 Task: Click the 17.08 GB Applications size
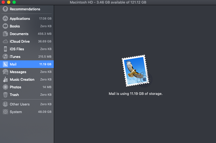[x=45, y=18]
